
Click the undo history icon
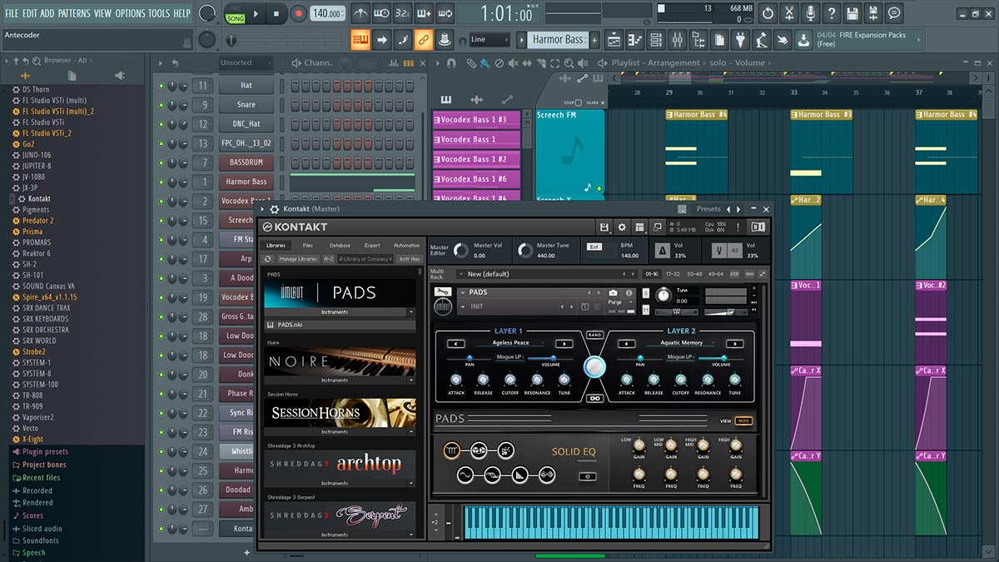[x=768, y=13]
